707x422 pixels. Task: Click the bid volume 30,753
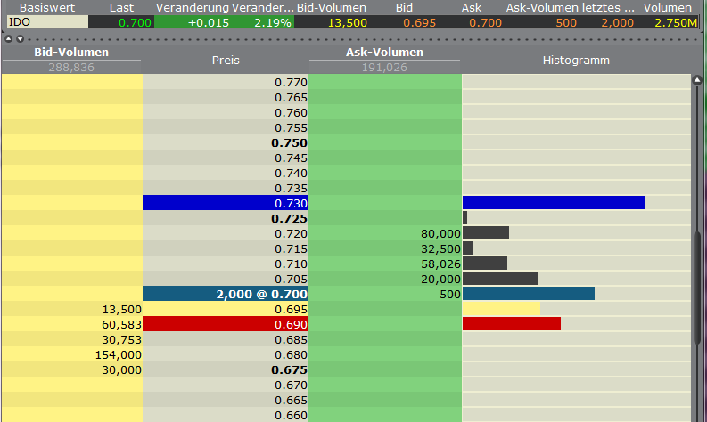(x=122, y=339)
